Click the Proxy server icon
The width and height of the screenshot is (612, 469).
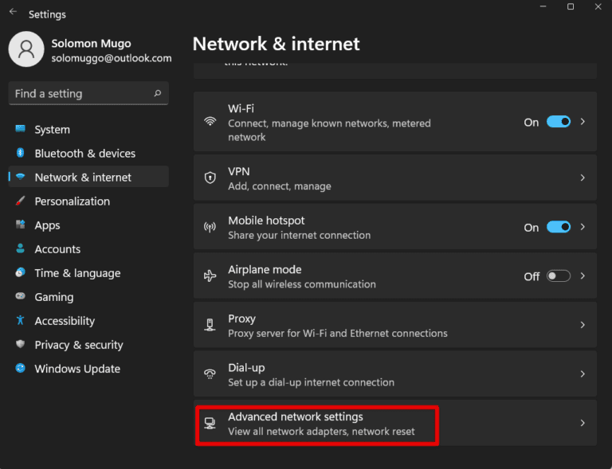[x=210, y=325]
